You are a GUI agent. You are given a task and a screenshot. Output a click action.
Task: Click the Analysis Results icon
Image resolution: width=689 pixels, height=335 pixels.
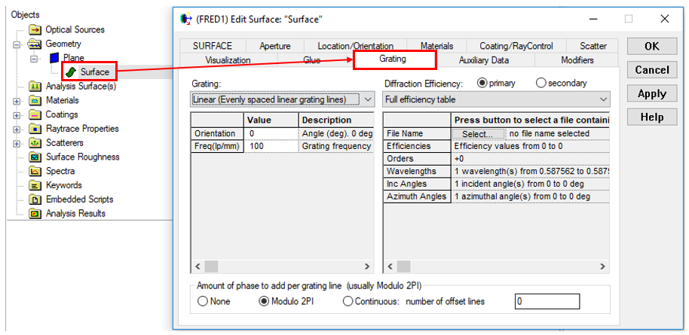(x=35, y=214)
